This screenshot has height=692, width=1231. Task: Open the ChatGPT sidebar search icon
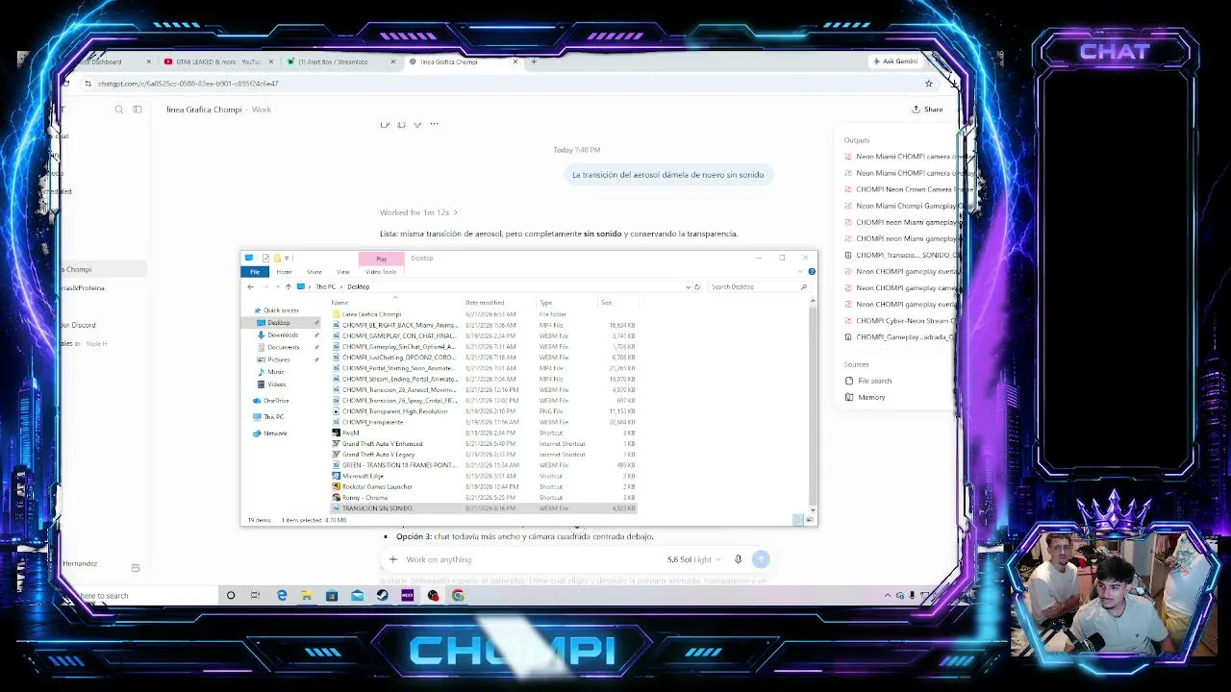[x=119, y=110]
